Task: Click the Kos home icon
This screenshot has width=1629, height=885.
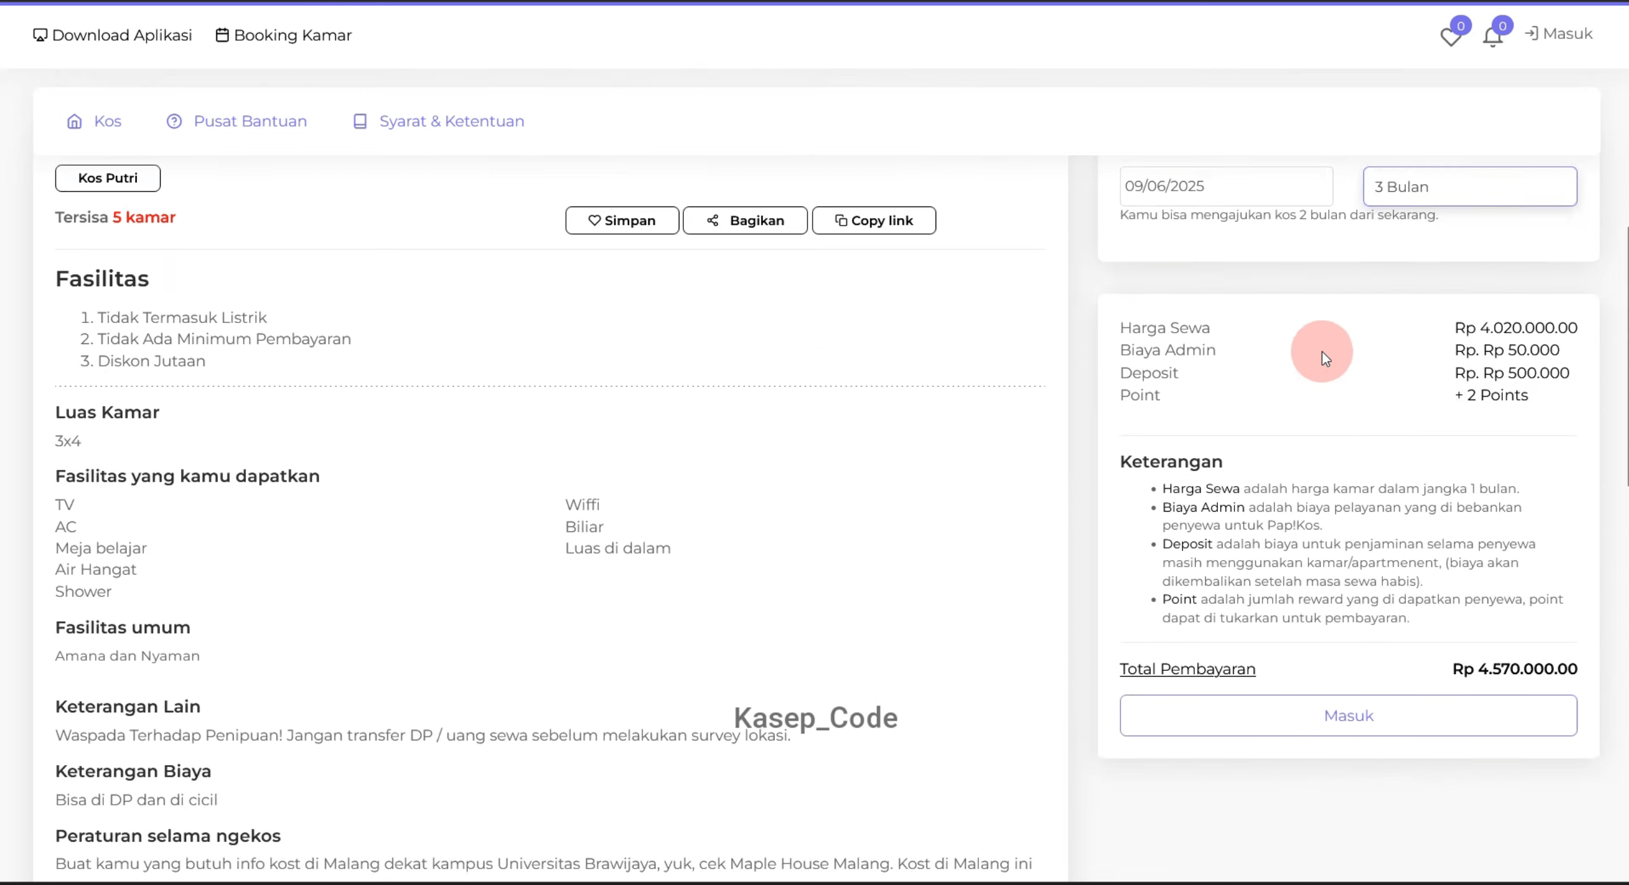Action: (x=75, y=121)
